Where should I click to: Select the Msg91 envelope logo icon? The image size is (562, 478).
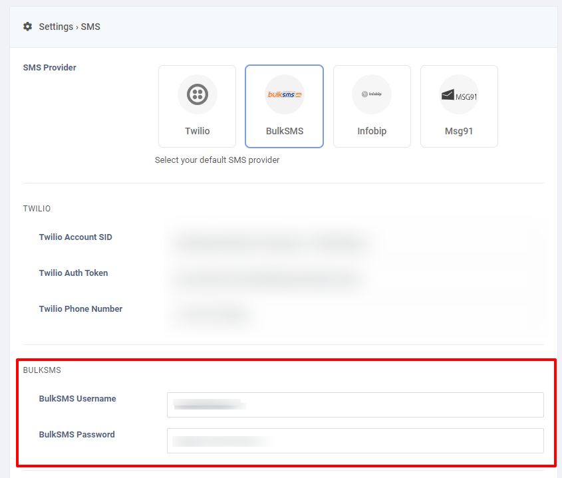459,95
